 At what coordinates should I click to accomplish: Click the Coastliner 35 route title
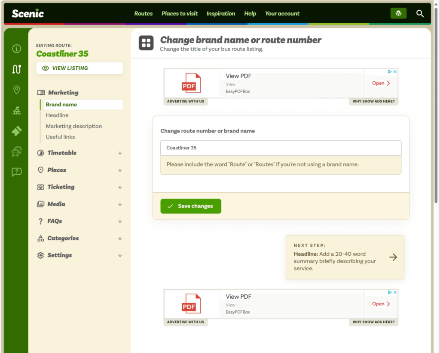coord(62,54)
